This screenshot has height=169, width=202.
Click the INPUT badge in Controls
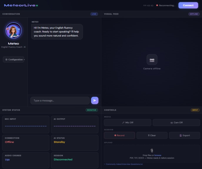[195, 110]
